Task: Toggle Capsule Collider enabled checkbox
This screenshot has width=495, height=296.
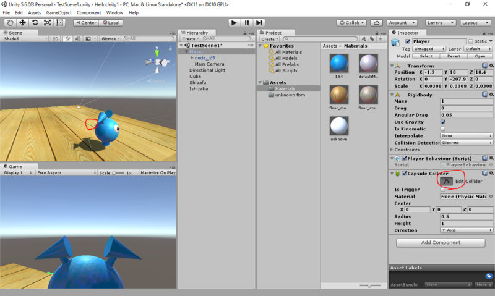Action: 405,174
